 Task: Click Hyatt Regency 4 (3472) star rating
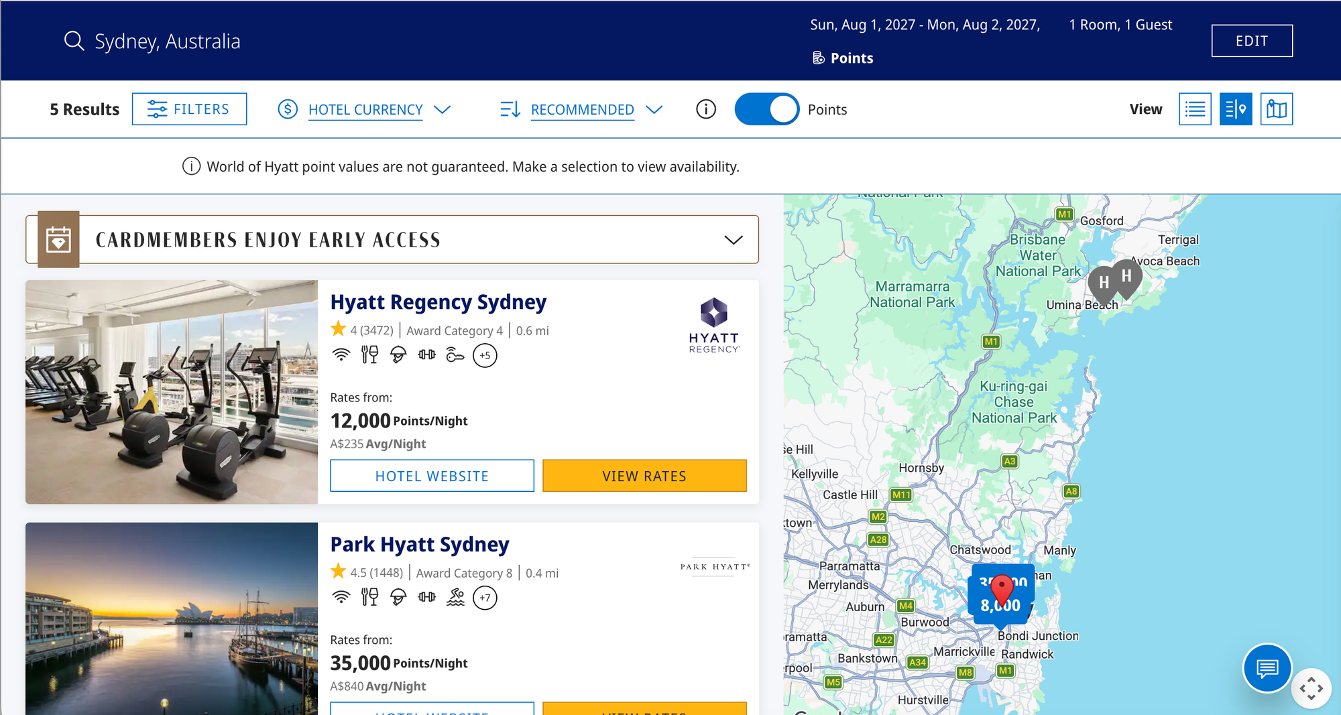click(362, 330)
